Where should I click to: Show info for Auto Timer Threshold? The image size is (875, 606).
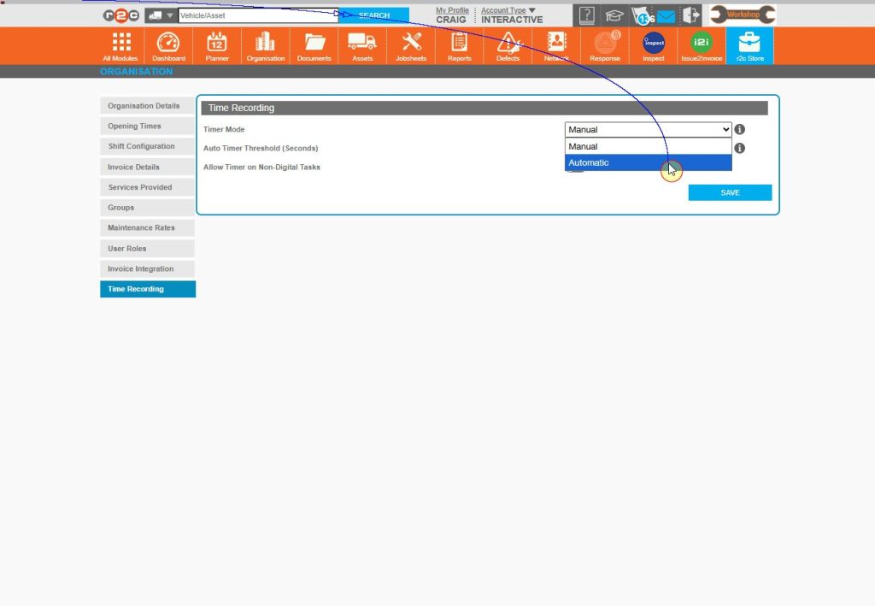[739, 149]
